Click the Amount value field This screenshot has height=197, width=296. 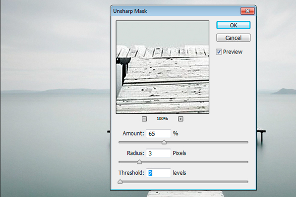click(158, 134)
